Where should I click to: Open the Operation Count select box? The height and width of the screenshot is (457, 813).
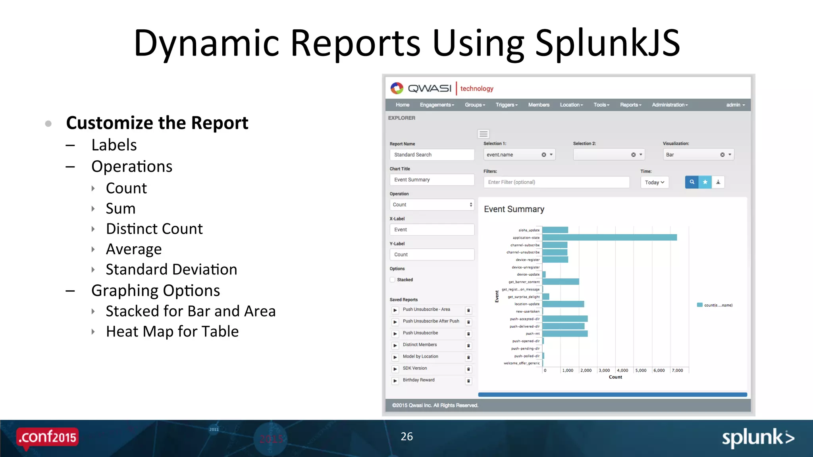(432, 205)
